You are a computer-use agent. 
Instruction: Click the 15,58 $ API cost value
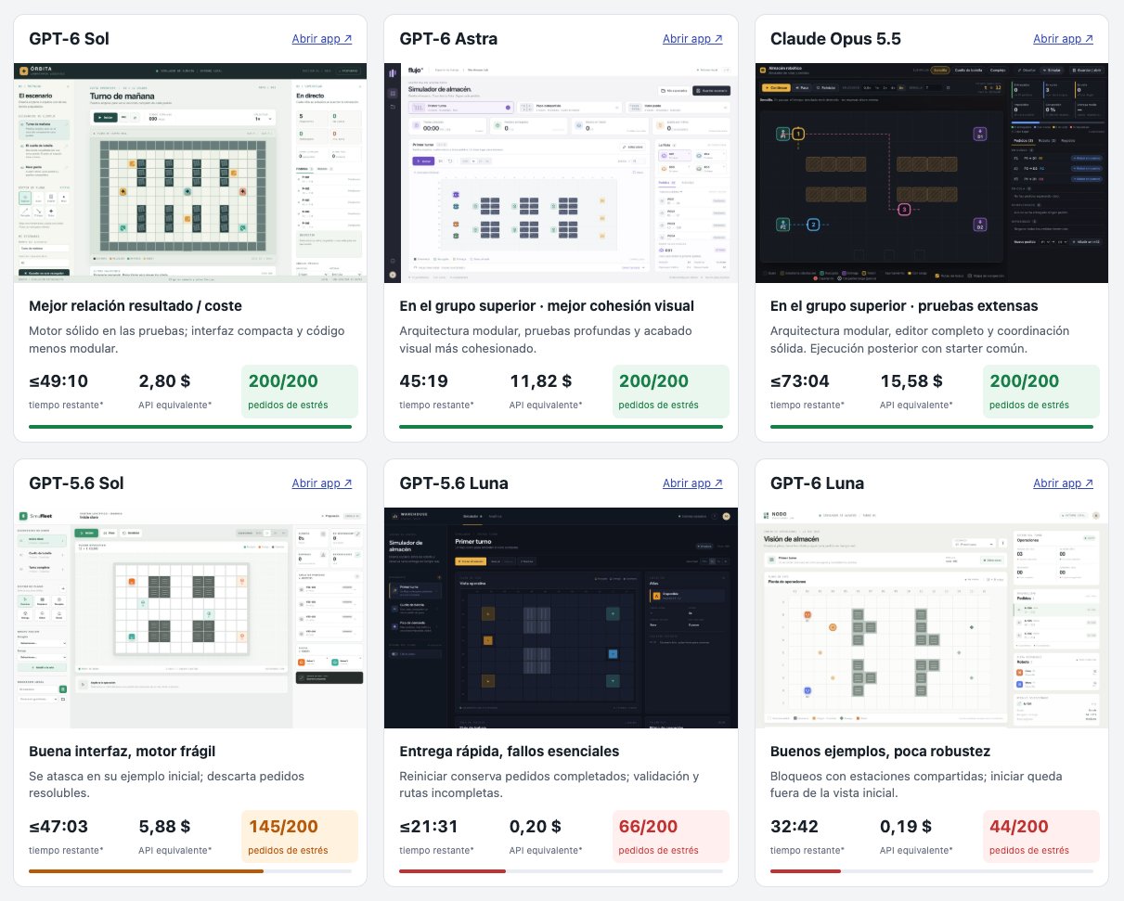[911, 381]
